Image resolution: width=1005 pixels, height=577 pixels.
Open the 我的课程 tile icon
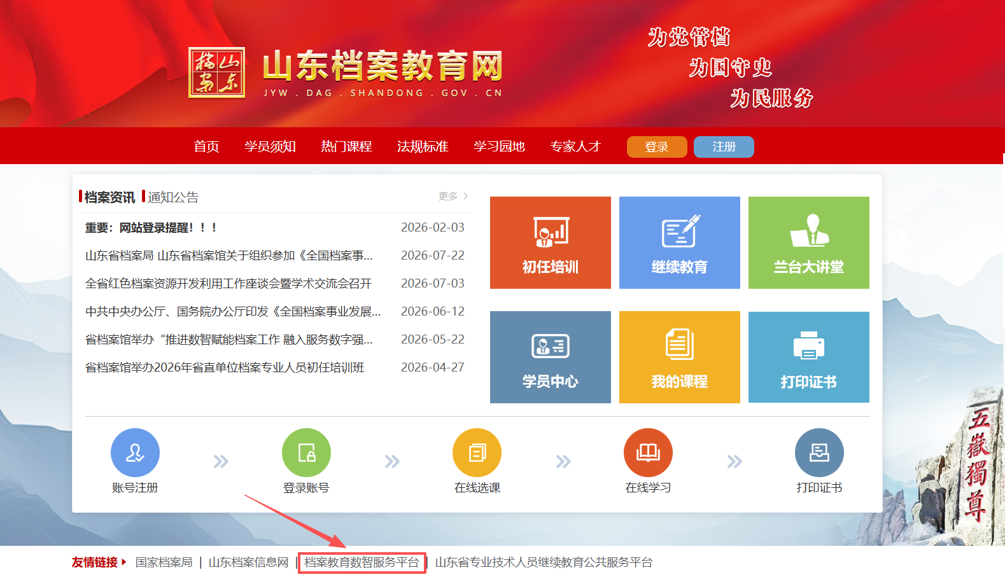pos(680,344)
